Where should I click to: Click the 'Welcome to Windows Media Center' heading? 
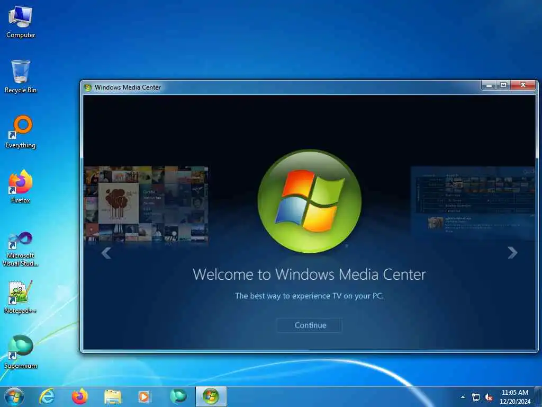click(x=309, y=275)
